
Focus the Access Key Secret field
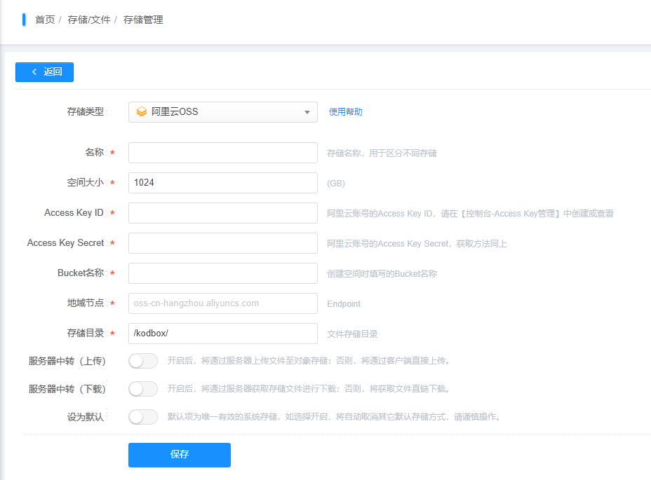tap(223, 243)
